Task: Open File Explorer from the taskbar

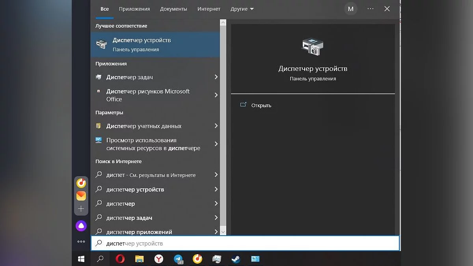Action: click(140, 259)
